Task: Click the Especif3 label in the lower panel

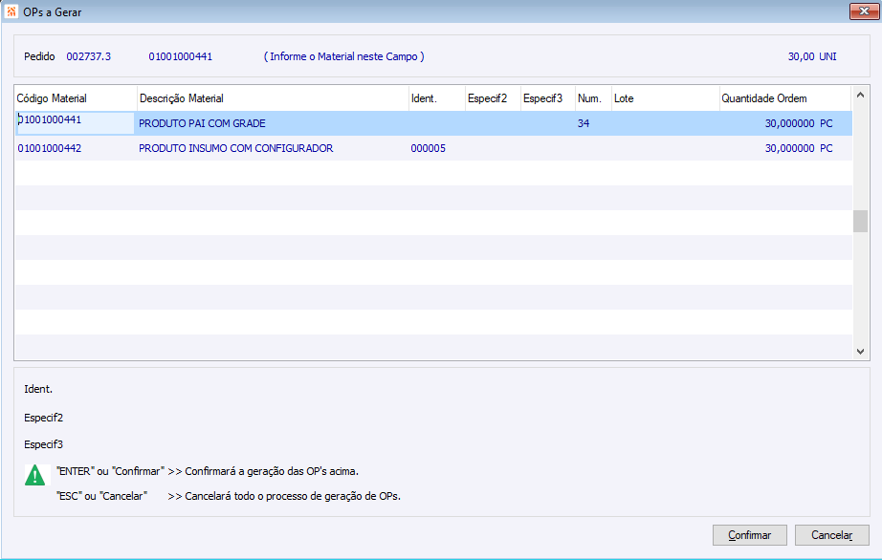Action: point(43,445)
